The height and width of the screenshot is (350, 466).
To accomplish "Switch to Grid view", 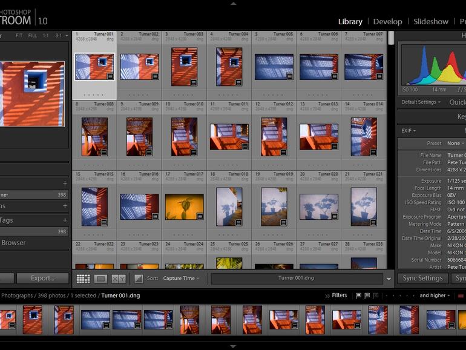I will [x=83, y=279].
